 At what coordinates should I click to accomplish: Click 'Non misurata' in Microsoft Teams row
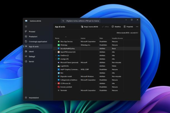tap(116, 62)
